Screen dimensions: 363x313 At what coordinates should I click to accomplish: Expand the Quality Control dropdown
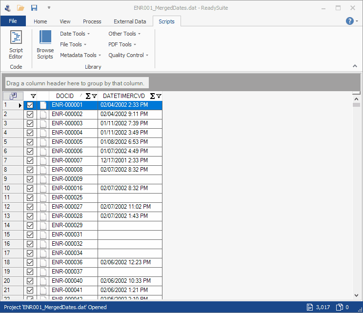(x=128, y=55)
